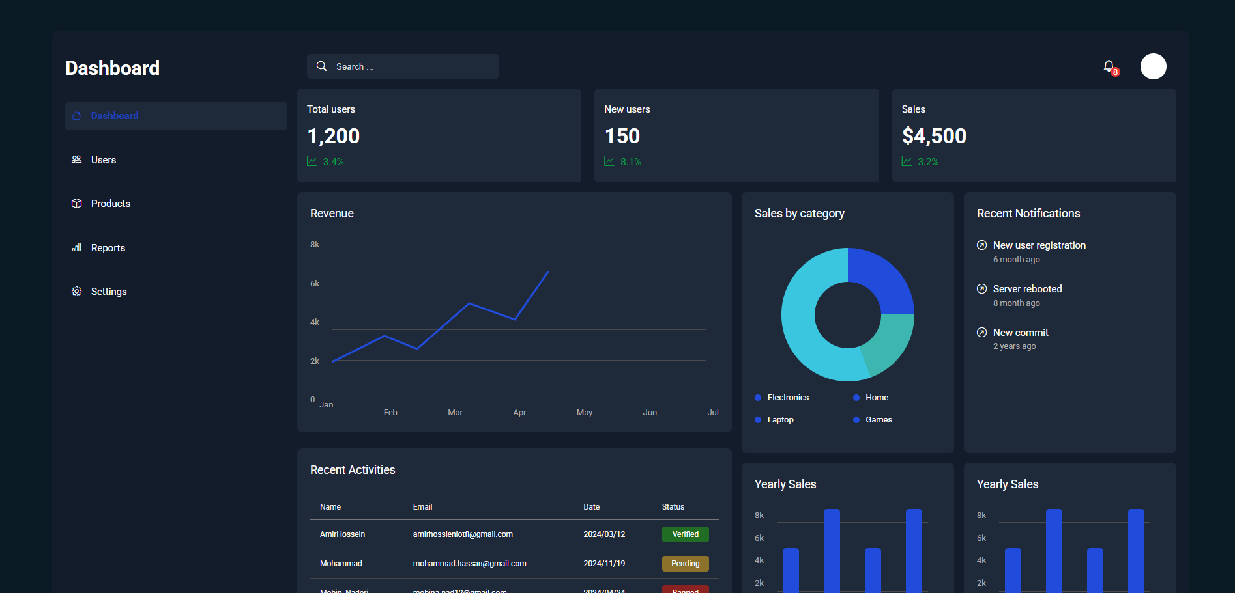
Task: Click the Verified status badge for AmirHossein
Action: click(x=685, y=534)
